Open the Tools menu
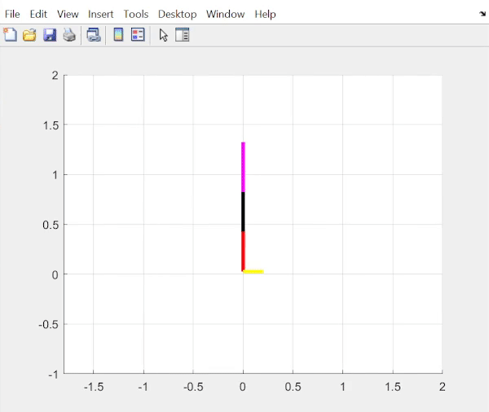The height and width of the screenshot is (412, 489). pos(136,14)
